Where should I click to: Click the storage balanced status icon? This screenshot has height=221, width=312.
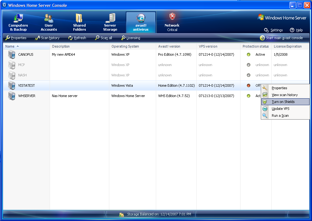121,215
